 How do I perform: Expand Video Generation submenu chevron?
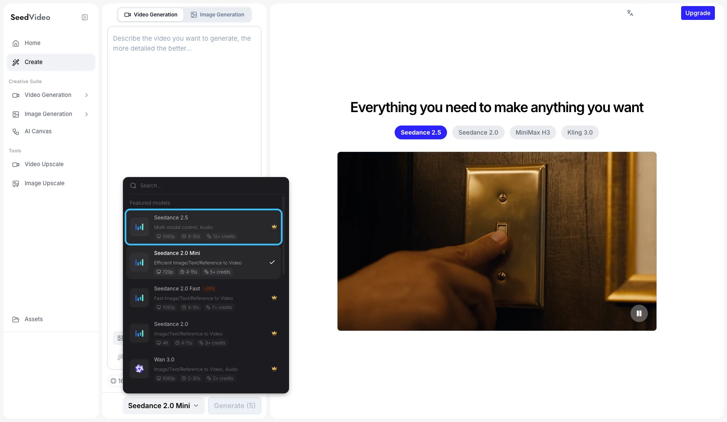coord(87,95)
